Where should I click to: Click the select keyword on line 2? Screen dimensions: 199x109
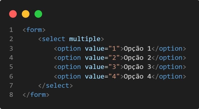(x=53, y=39)
